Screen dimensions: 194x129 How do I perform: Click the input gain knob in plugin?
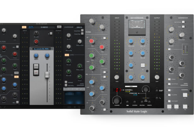(36, 33)
